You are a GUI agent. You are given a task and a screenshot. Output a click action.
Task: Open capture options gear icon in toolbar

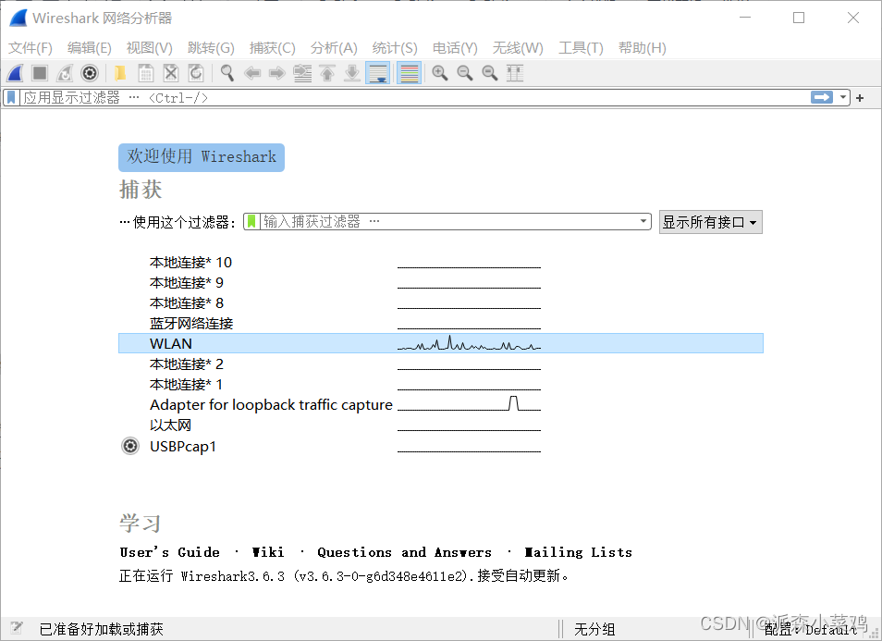click(90, 73)
